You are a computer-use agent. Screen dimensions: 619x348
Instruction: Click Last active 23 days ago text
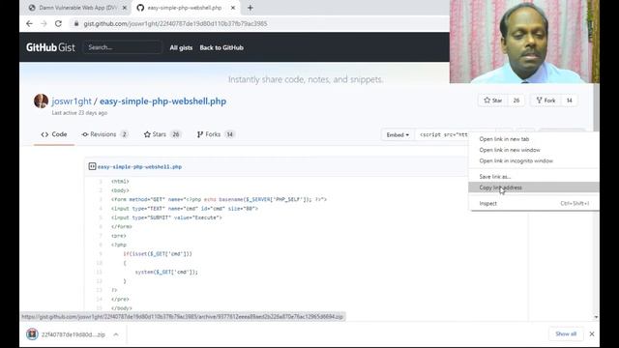click(x=79, y=113)
